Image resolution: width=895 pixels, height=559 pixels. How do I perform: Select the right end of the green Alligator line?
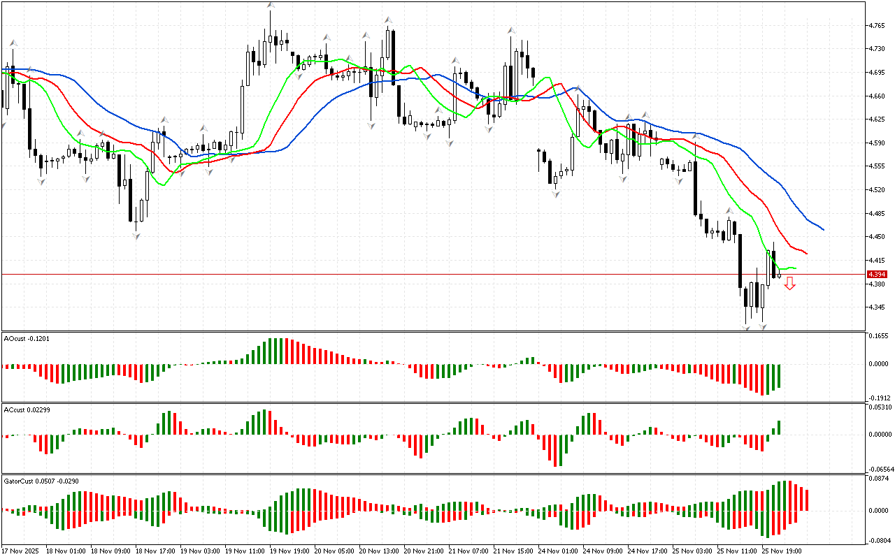pos(794,268)
